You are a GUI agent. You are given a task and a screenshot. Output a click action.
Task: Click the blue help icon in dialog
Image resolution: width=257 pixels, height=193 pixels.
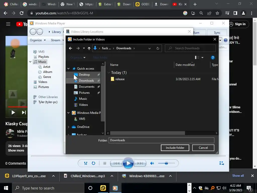click(x=213, y=58)
